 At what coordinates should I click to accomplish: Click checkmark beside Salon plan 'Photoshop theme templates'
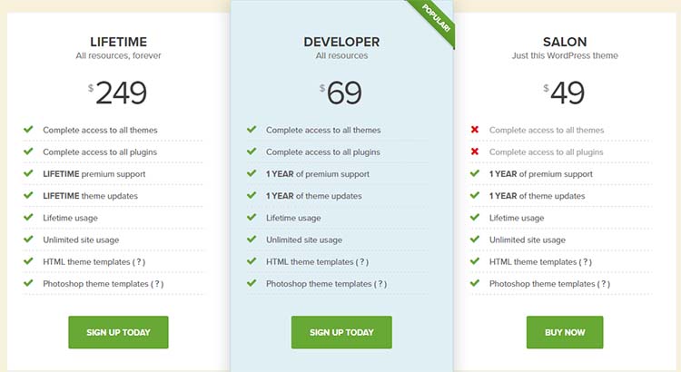coord(475,283)
